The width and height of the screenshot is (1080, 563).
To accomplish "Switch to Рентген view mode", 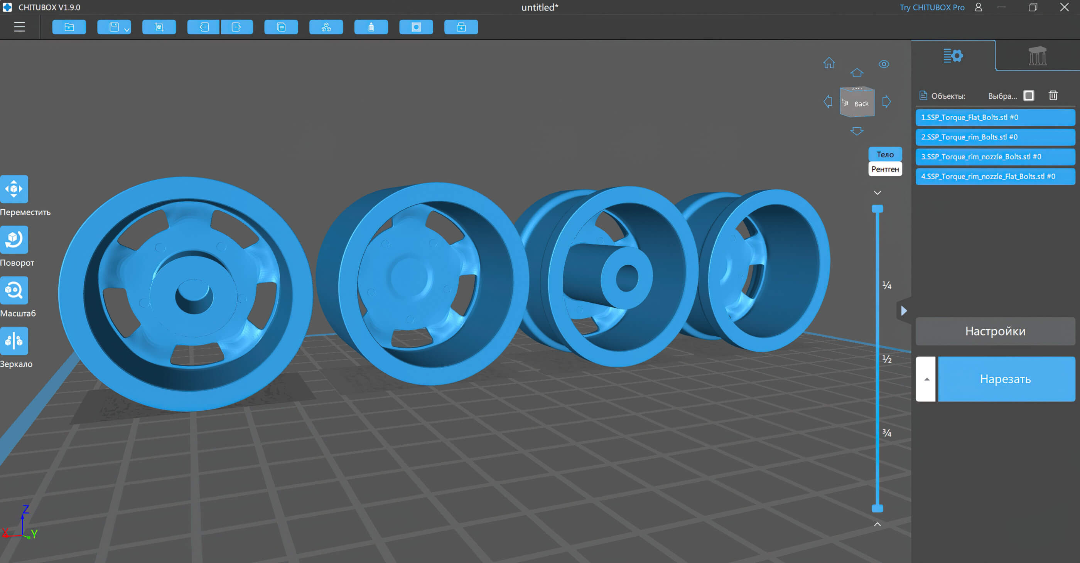I will coord(885,169).
